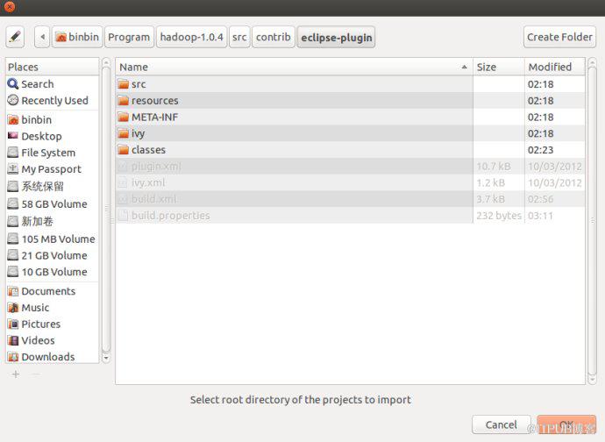This screenshot has width=605, height=442.
Task: Open My Passport drive
Action: (x=53, y=169)
